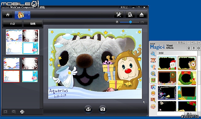201x119 pixels.
Task: Toggle the microphone icon in Magic-i
Action: point(194,48)
